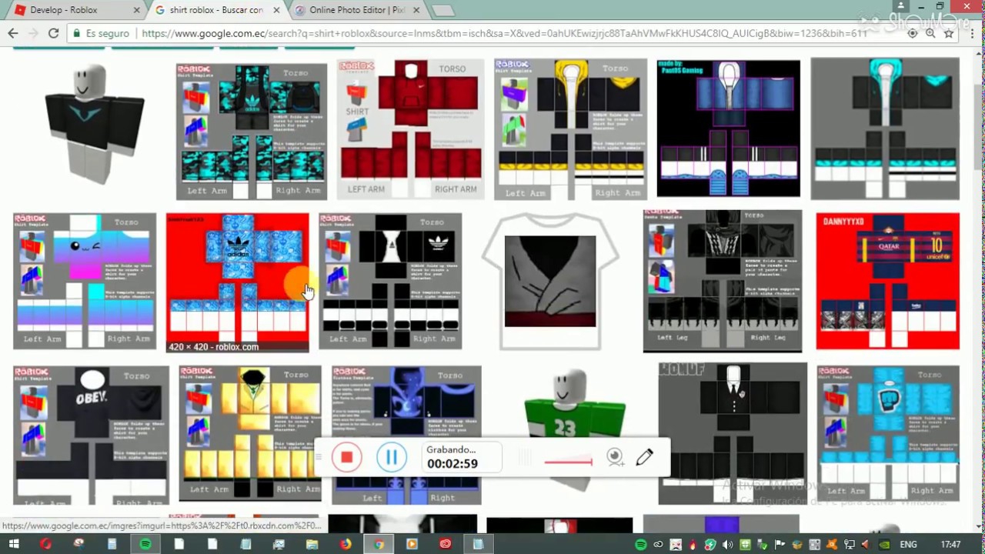Viewport: 985px width, 554px height.
Task: Open the file folder icon on the taskbar
Action: click(312, 545)
